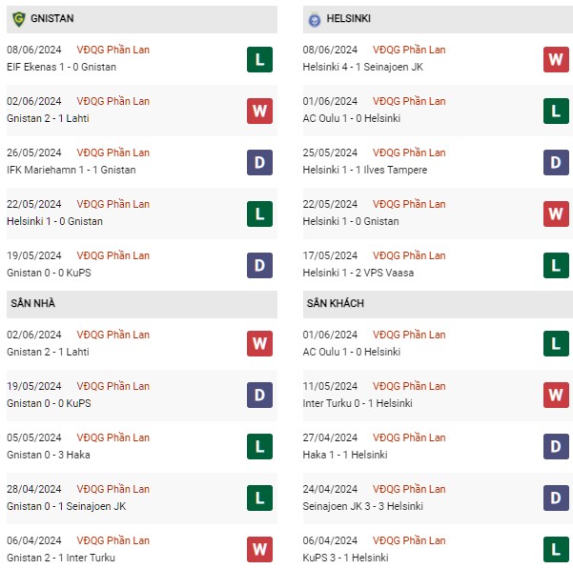The width and height of the screenshot is (573, 569).
Task: Click the W badge for Gnistan 2 - 1 Inter Turku
Action: [260, 549]
